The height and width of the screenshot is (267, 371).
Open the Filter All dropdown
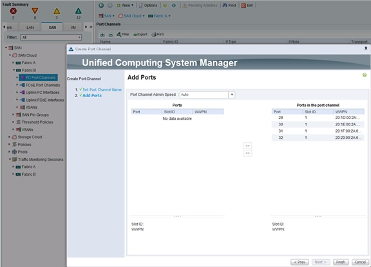(x=51, y=37)
